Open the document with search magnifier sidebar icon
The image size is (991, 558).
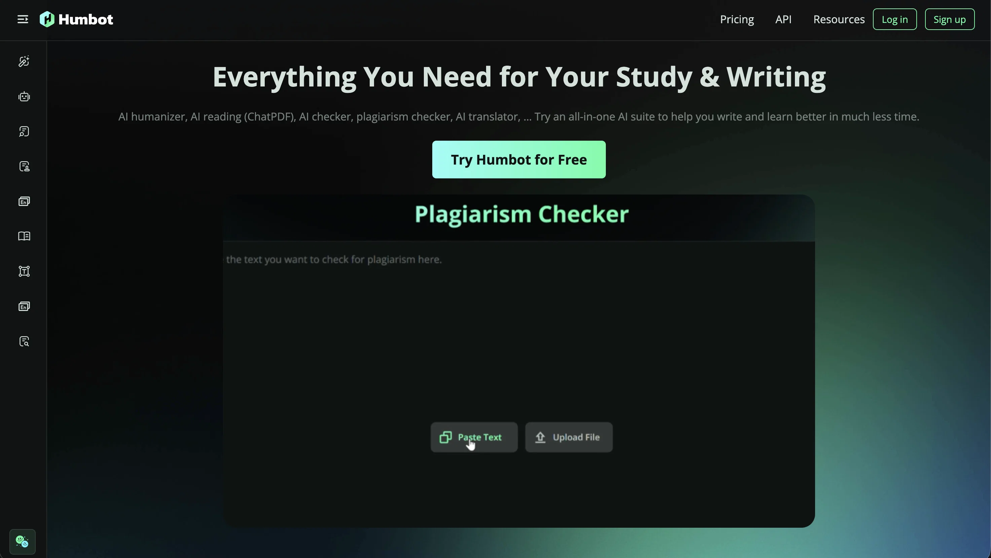24,341
